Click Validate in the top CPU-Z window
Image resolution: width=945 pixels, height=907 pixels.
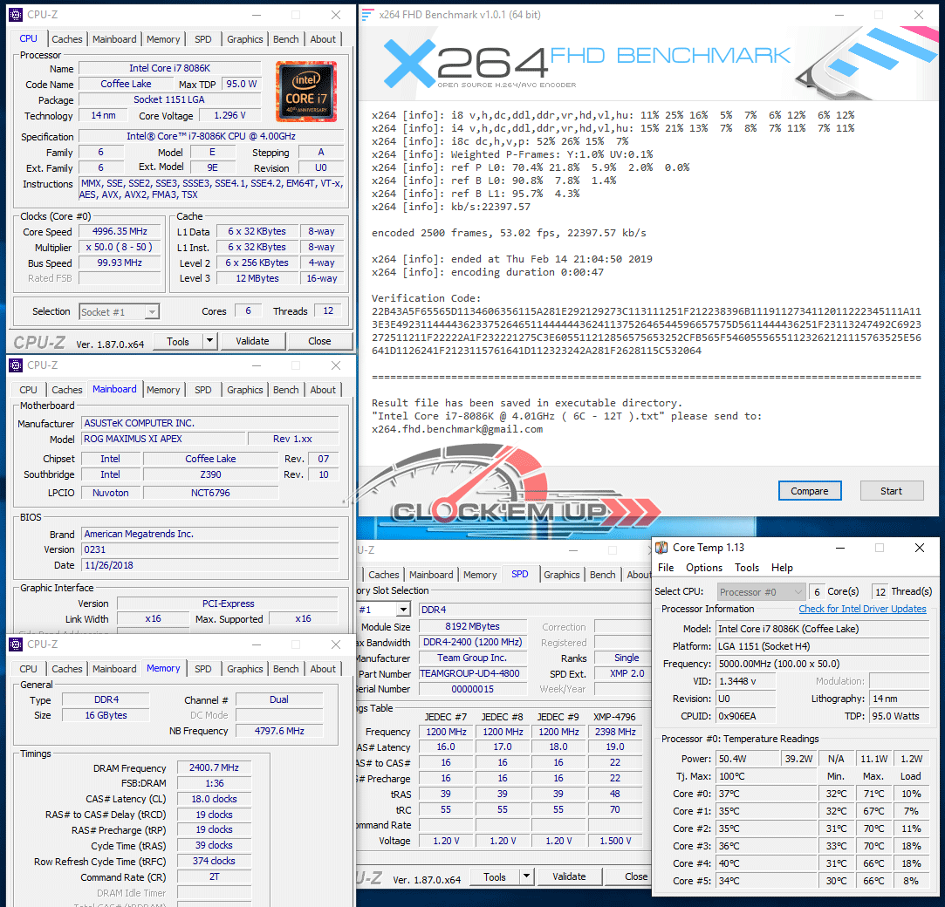(252, 341)
